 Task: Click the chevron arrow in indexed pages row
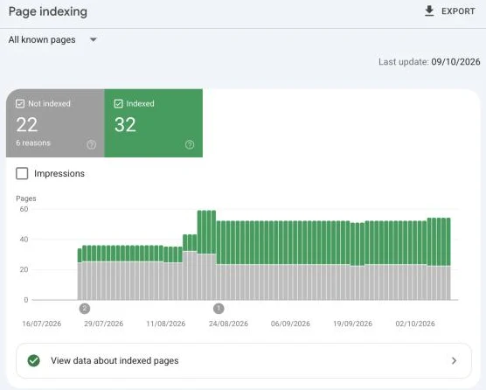(454, 360)
